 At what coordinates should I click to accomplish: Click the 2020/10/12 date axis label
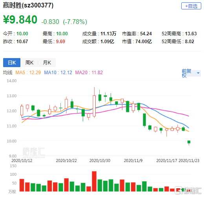(22, 161)
